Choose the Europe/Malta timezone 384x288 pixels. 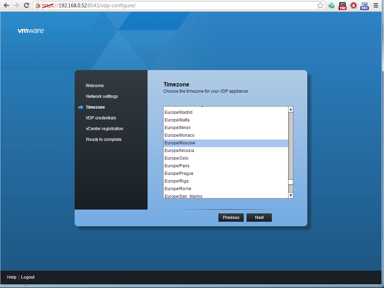point(226,120)
